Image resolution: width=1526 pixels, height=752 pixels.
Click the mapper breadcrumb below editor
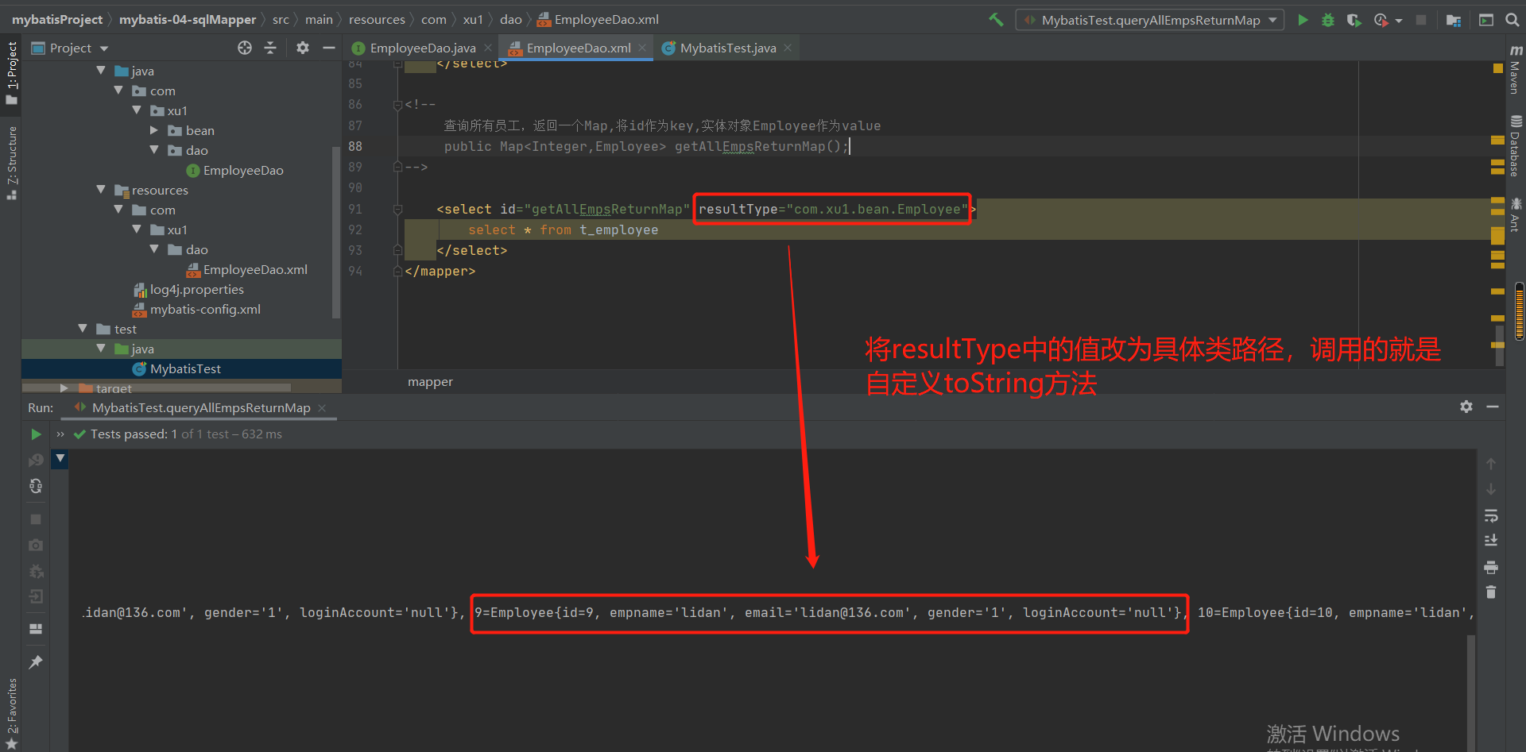tap(430, 382)
